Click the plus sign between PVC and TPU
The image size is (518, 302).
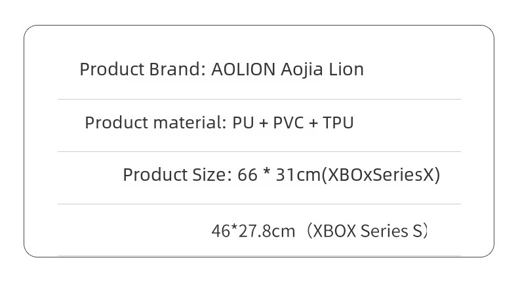(x=313, y=123)
